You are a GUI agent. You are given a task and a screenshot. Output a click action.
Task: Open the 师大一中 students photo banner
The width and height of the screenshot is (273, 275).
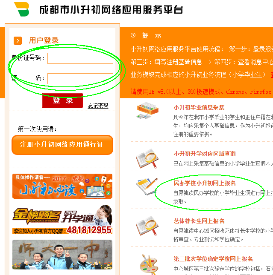[62, 255]
